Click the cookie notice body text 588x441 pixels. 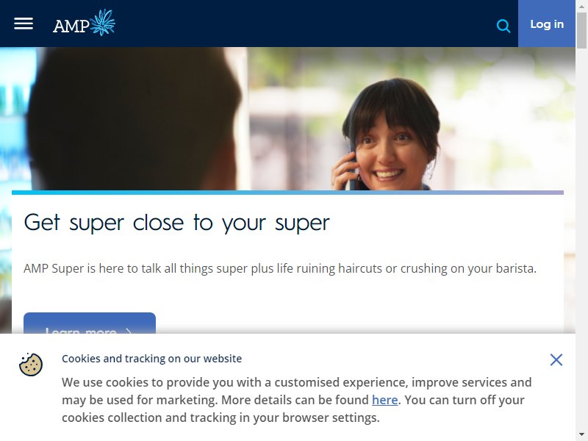click(x=297, y=400)
